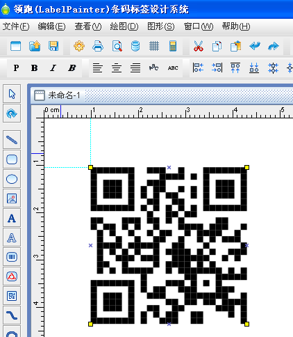
Task: Select the pointer arrow tool
Action: coord(12,94)
